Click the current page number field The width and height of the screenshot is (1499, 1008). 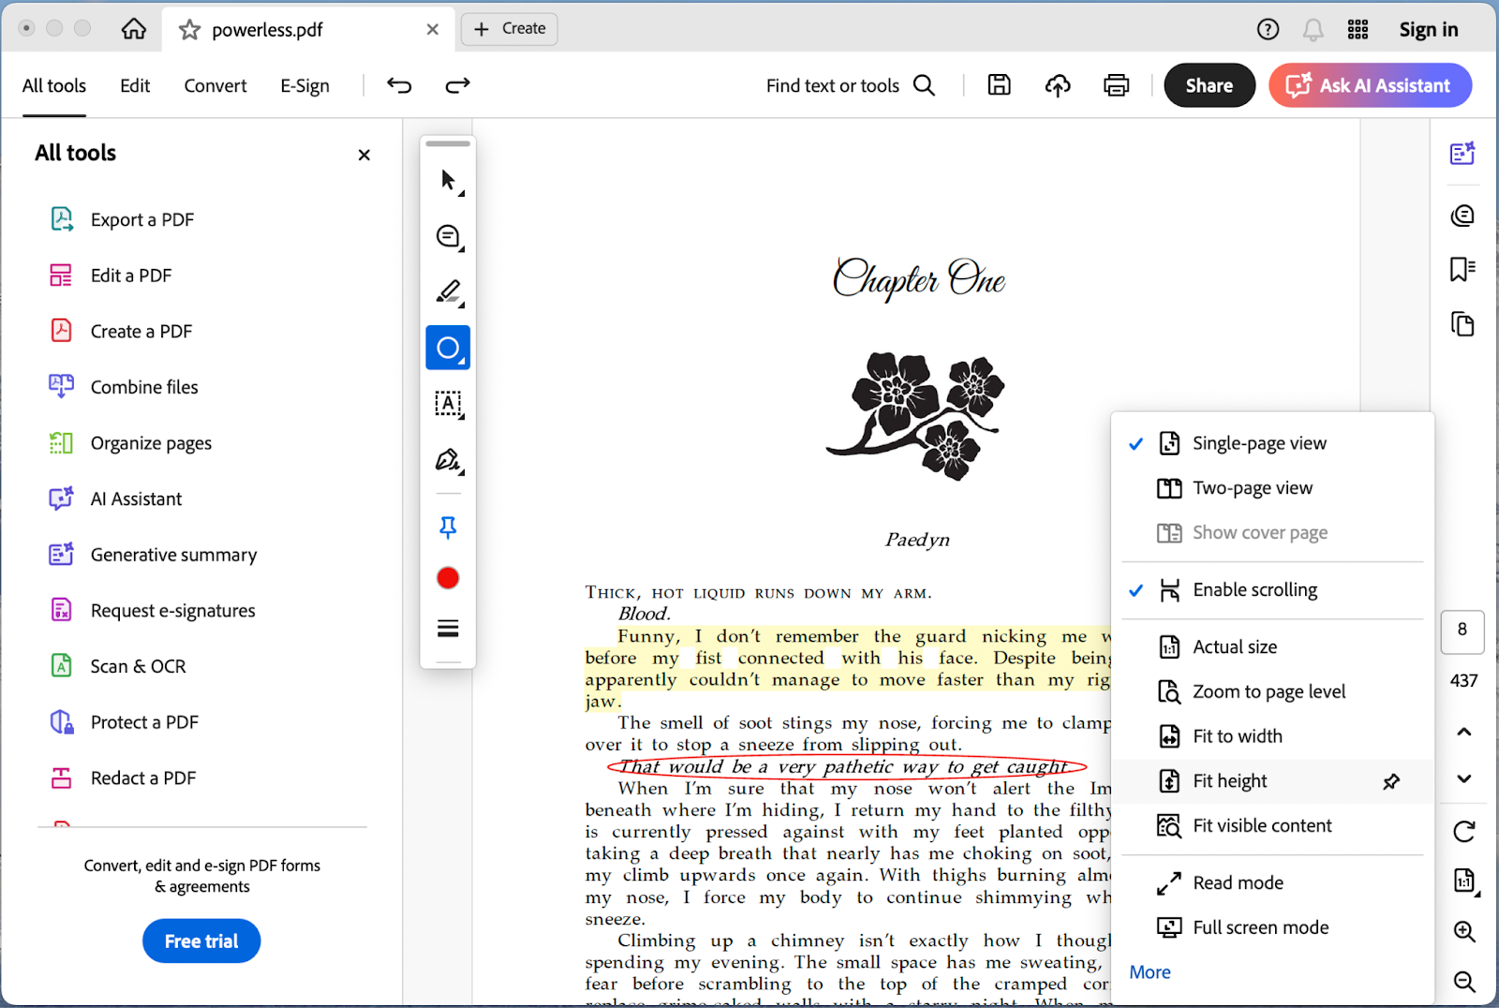tap(1462, 630)
